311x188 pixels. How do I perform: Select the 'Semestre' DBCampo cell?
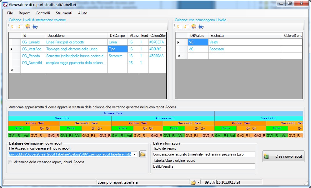[118, 56]
